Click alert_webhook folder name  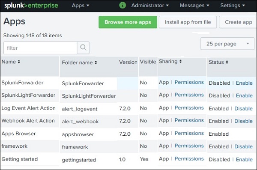tap(81, 122)
